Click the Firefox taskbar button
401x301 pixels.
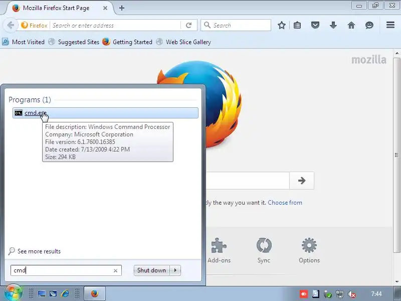pyautogui.click(x=95, y=293)
